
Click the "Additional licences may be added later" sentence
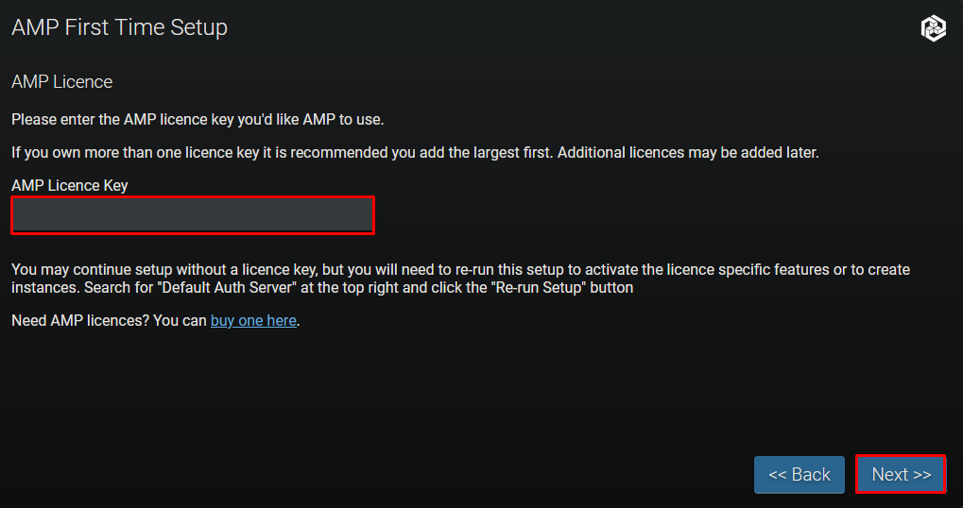tap(688, 152)
